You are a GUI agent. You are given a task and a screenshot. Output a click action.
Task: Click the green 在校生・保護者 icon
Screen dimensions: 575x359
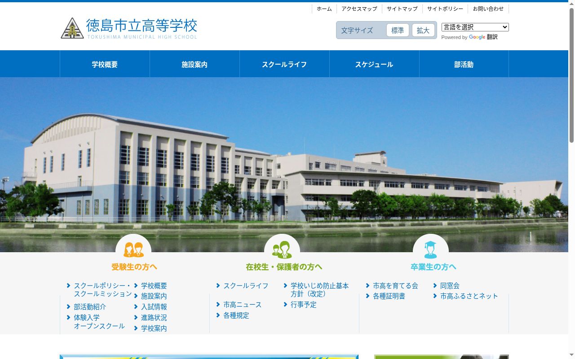click(282, 250)
